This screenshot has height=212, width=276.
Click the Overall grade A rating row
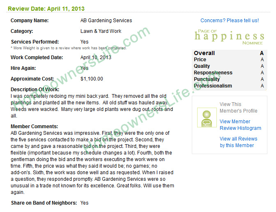coord(229,53)
